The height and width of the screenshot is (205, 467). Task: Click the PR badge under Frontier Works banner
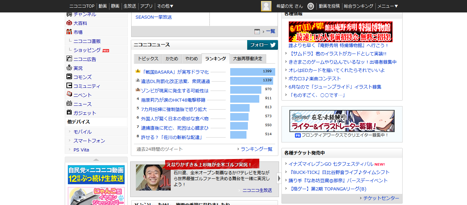tap(298, 135)
